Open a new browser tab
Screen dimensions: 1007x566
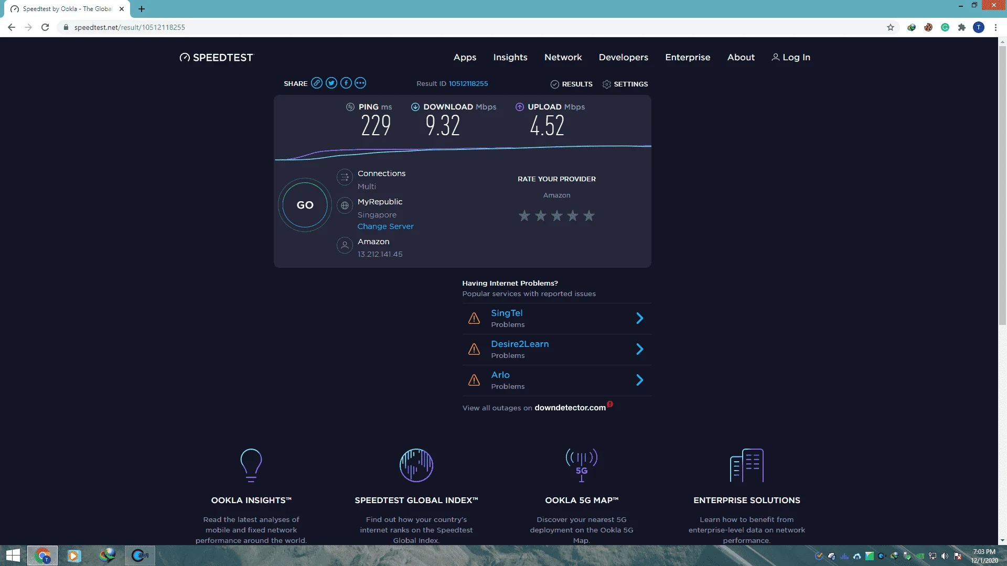point(142,9)
